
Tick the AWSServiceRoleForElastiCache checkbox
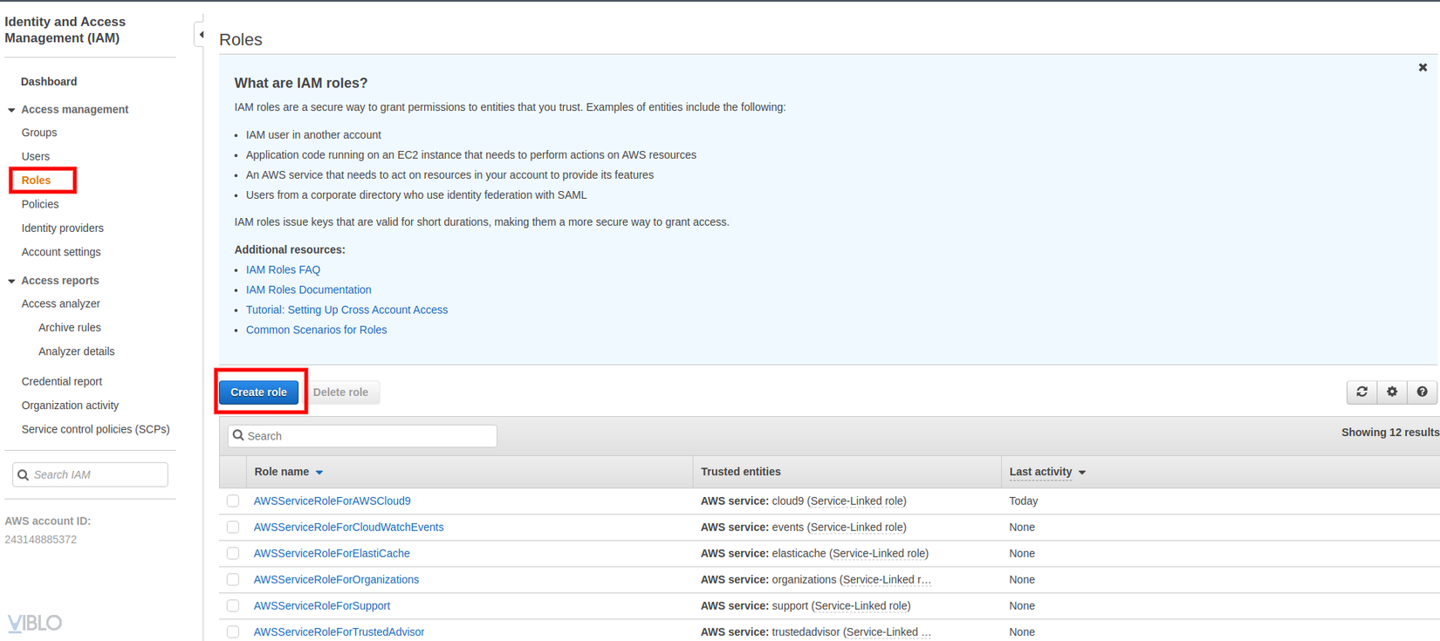[x=233, y=554]
